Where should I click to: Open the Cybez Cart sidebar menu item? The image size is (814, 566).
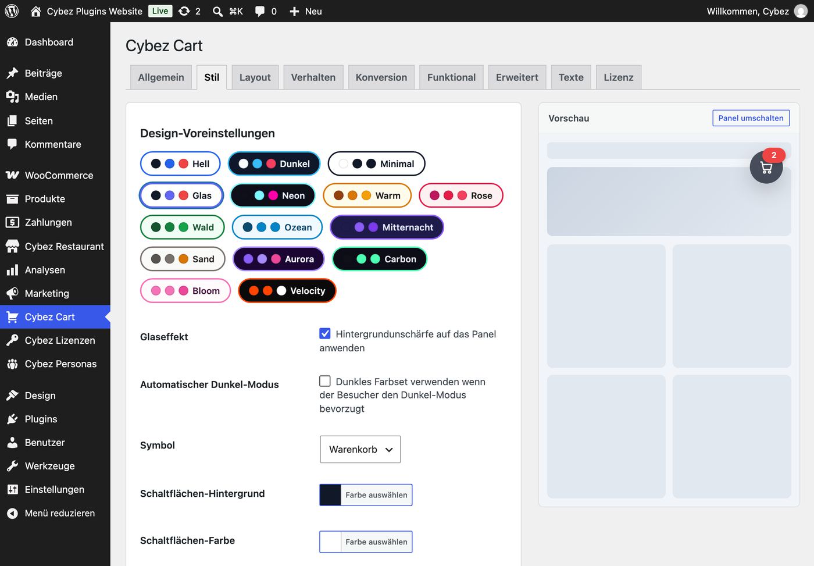click(x=55, y=317)
